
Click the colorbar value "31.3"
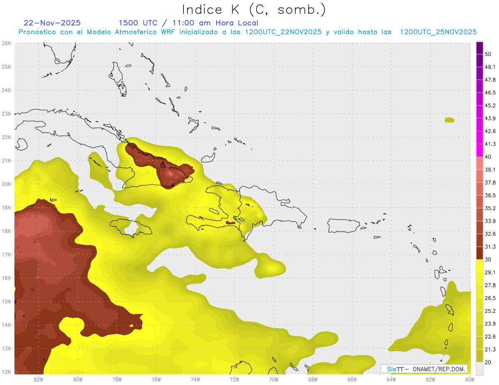coord(490,247)
